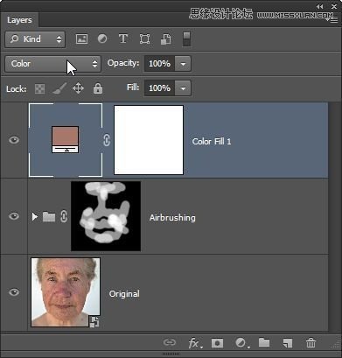Click the Opacity 100% value field

click(x=159, y=64)
